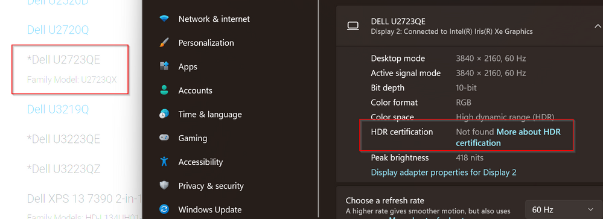Open the Dell U3219Q link
This screenshot has width=603, height=219.
click(58, 110)
